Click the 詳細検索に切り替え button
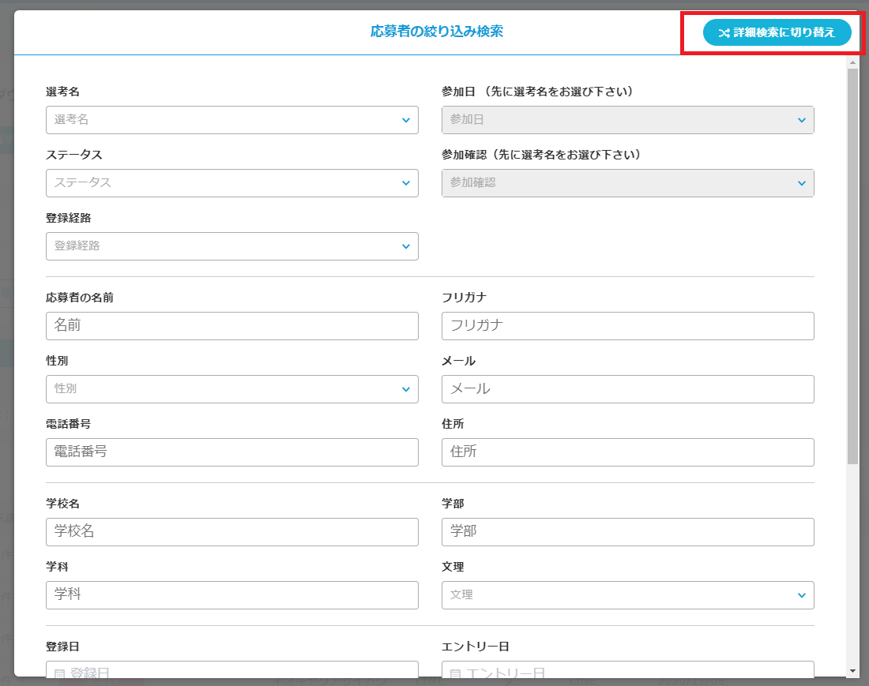This screenshot has height=686, width=869. [777, 32]
